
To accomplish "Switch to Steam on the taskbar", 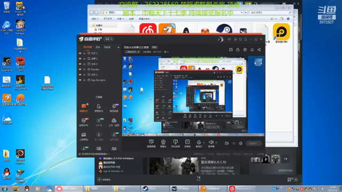I will (154, 188).
